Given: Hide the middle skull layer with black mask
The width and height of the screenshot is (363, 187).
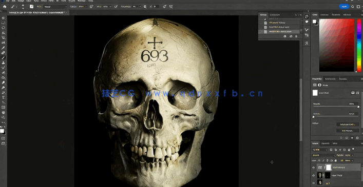Looking at the screenshot, I should [x=314, y=175].
